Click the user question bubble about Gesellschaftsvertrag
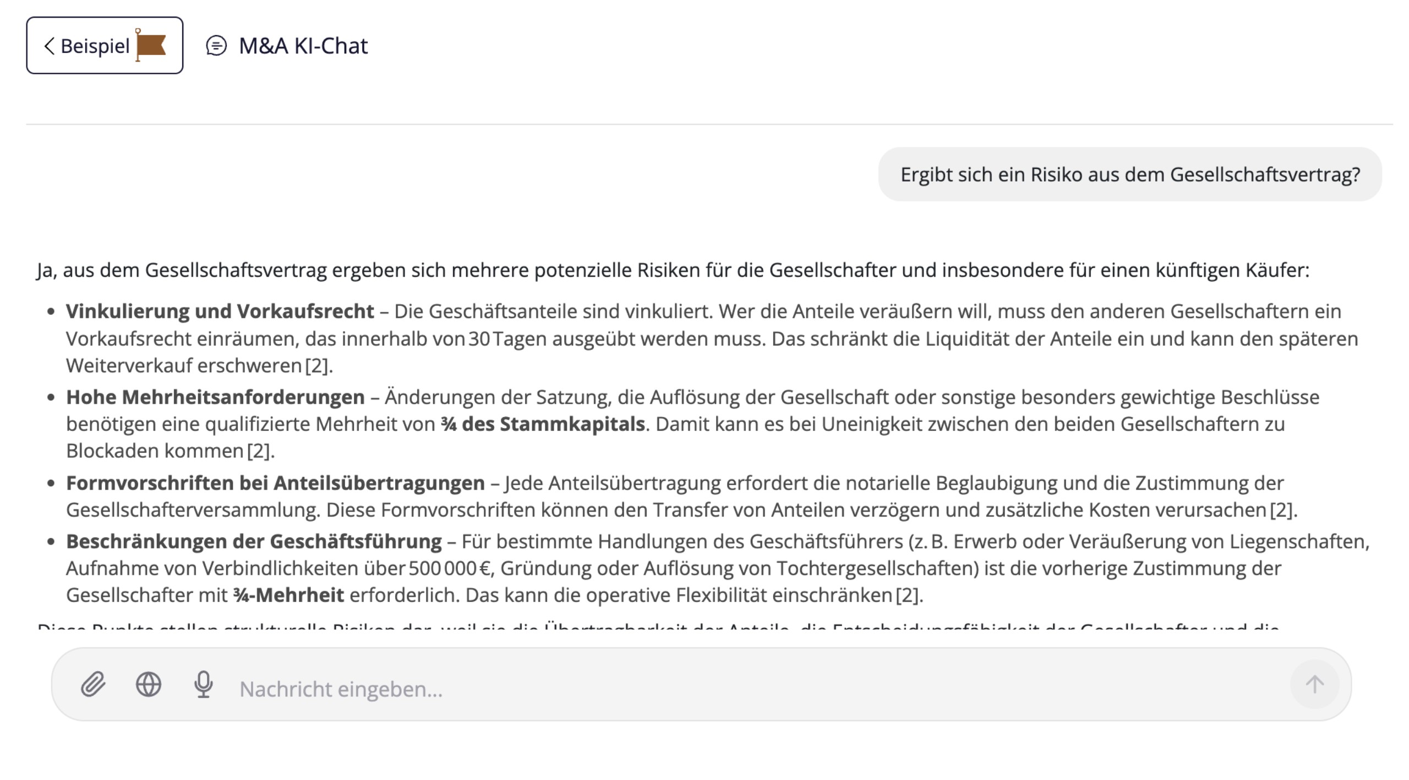The height and width of the screenshot is (780, 1409). tap(1130, 174)
